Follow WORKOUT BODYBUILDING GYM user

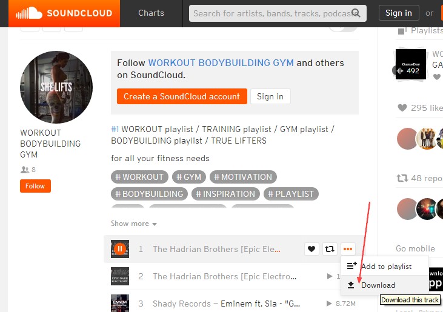tap(35, 186)
